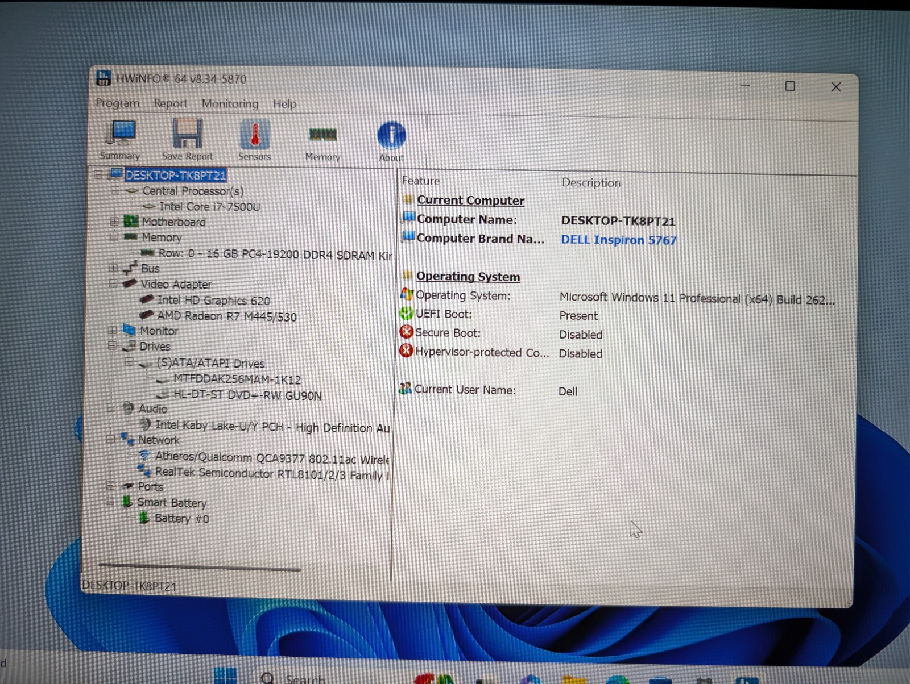This screenshot has width=910, height=684.
Task: Collapse the (S)ATA/ATAPI Drives node
Action: click(x=129, y=362)
